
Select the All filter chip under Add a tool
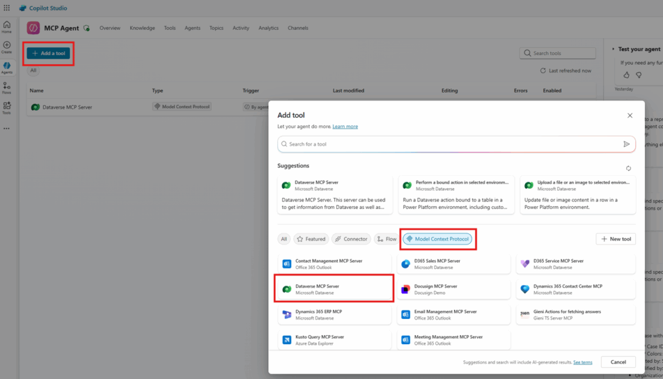point(33,70)
